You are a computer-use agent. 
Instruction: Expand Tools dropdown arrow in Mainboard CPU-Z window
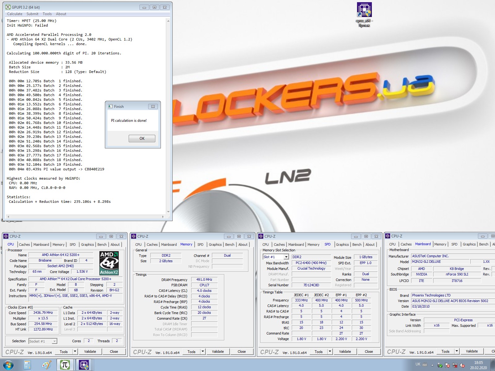click(457, 352)
